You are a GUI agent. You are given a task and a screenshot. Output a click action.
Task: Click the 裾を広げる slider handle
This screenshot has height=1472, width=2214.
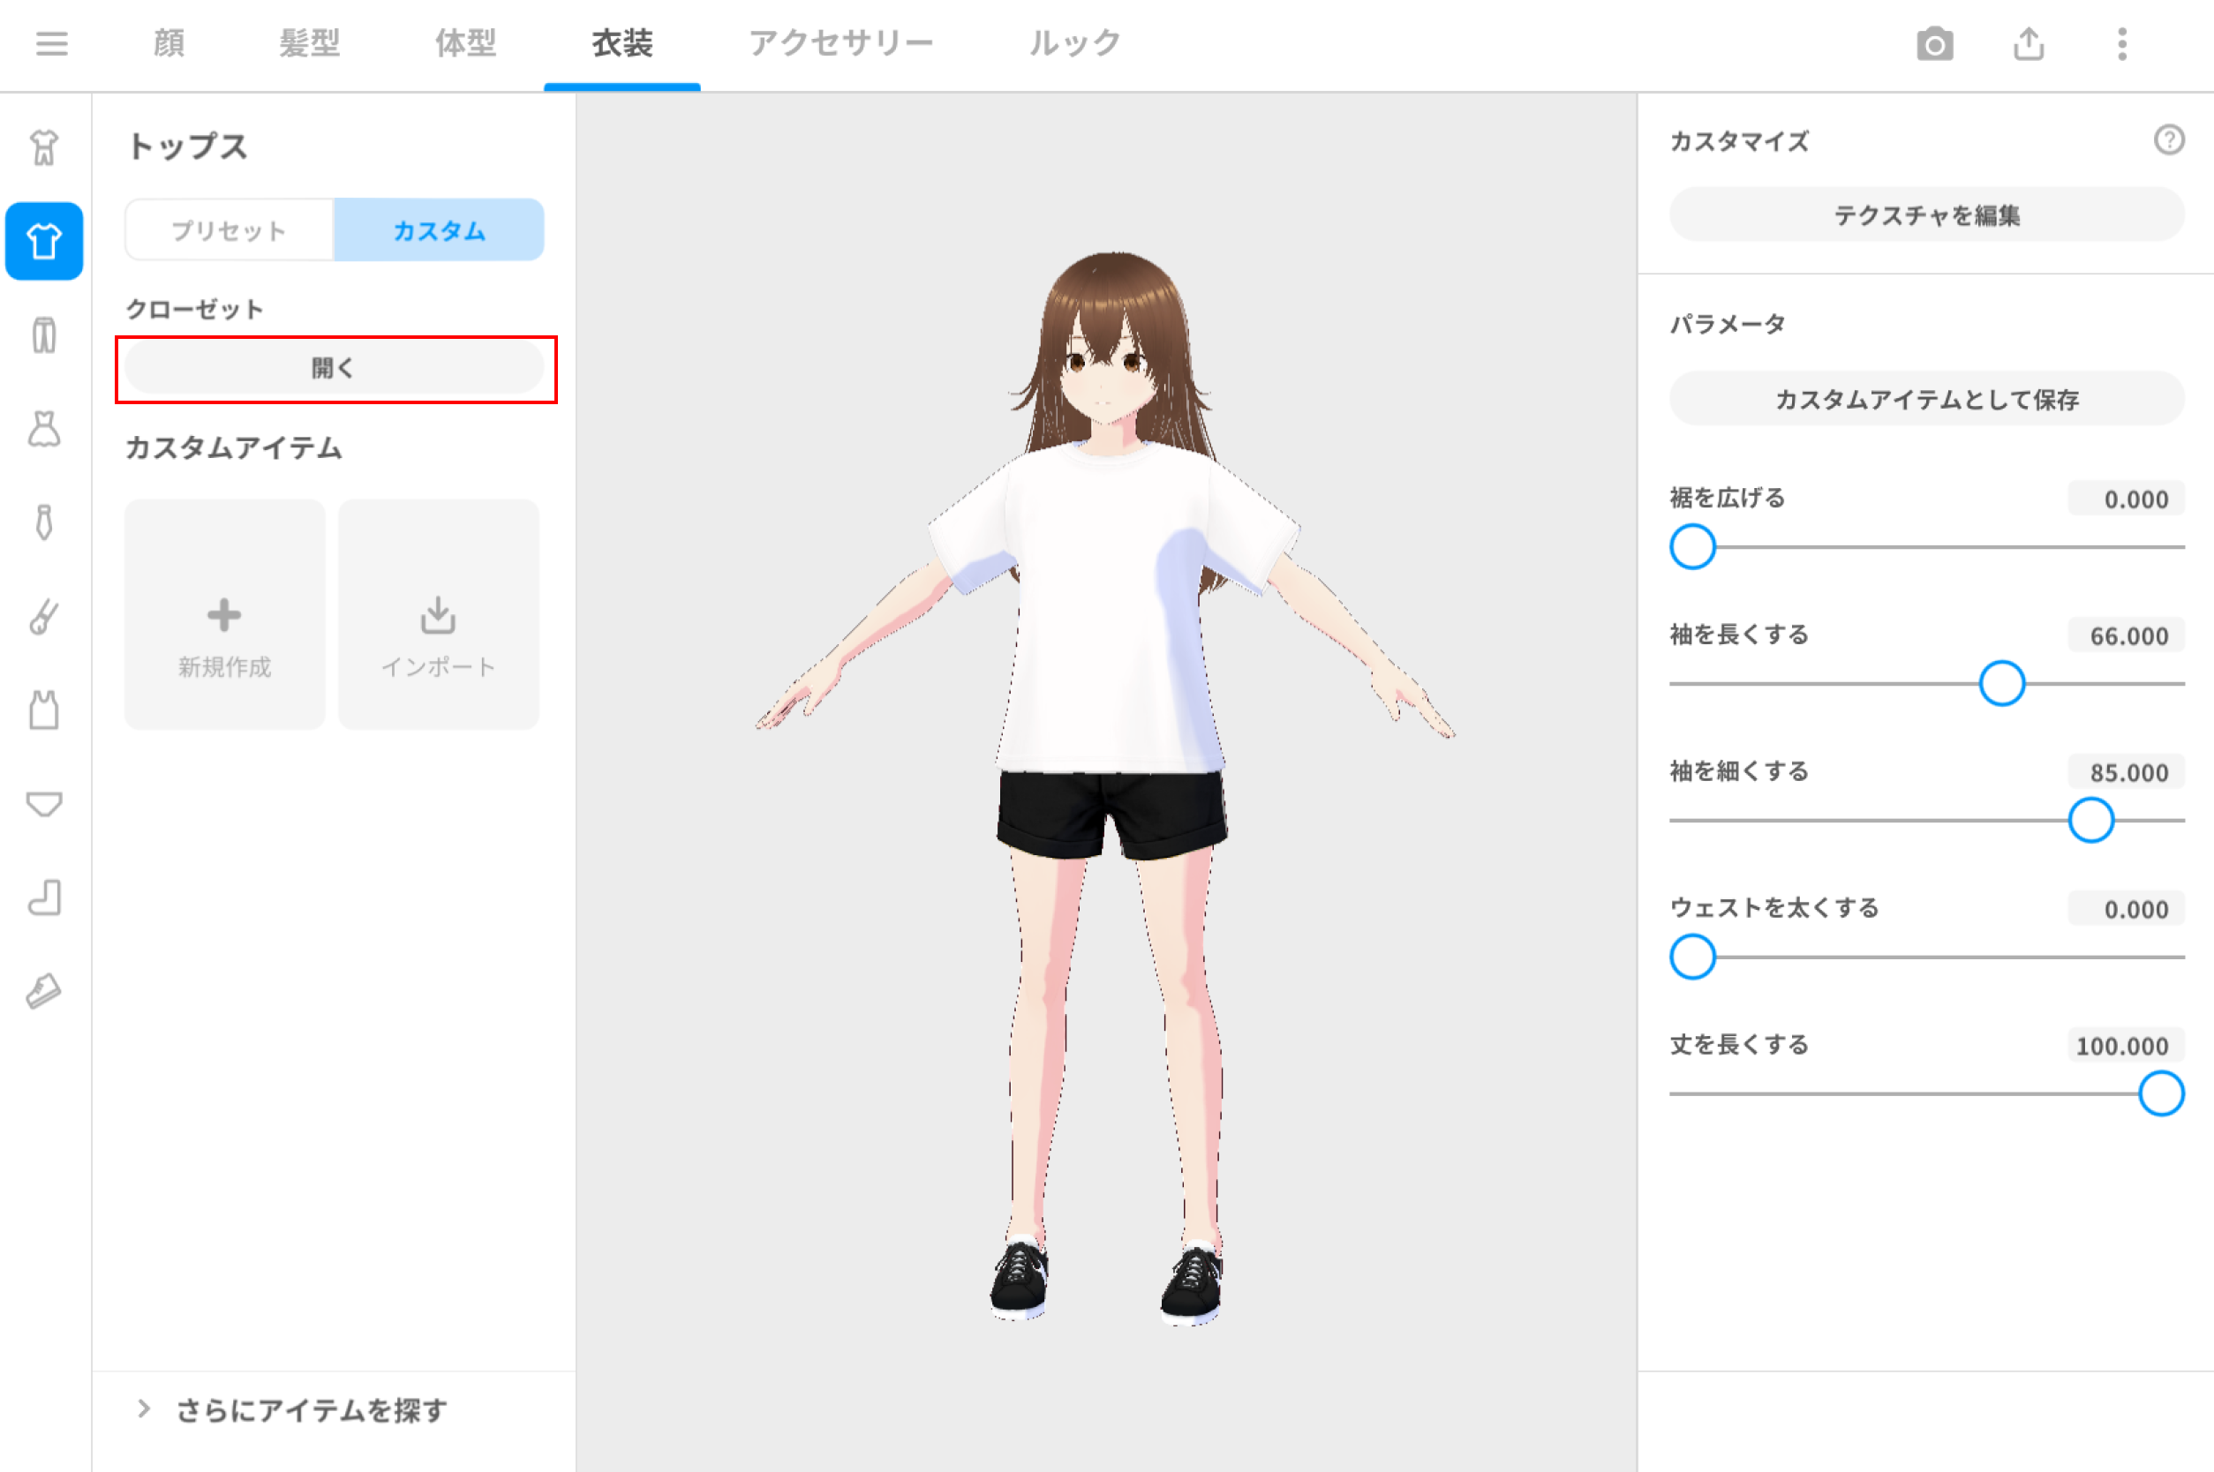(1693, 546)
